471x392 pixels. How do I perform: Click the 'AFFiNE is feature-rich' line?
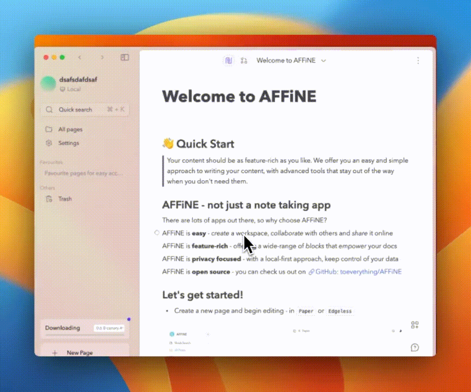coord(279,246)
